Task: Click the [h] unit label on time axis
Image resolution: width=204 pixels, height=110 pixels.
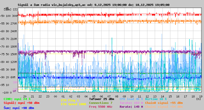Action: click(x=198, y=99)
